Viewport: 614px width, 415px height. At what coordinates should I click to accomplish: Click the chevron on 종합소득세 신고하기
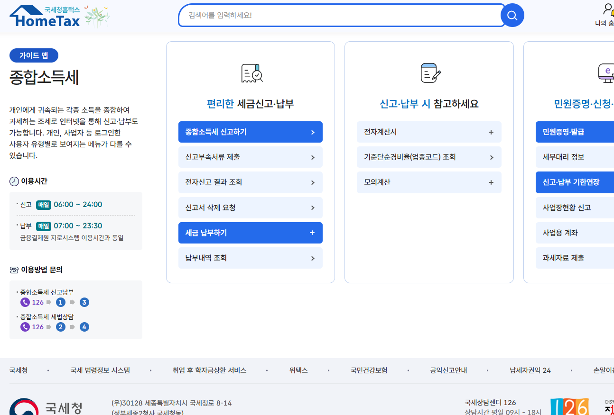coord(313,132)
